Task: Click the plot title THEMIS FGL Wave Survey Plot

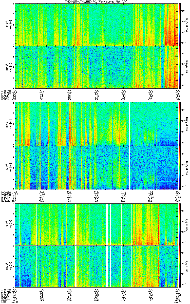Action: 96,2
